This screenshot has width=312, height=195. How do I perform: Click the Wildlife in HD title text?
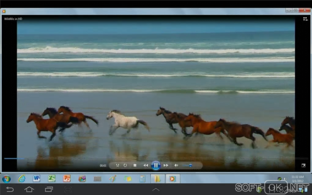point(13,19)
